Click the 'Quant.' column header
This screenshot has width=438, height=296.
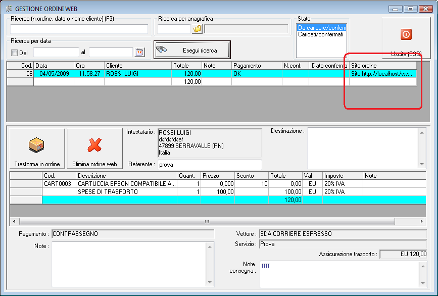pyautogui.click(x=189, y=176)
